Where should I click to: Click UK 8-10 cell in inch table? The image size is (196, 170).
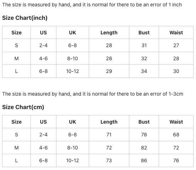click(72, 58)
